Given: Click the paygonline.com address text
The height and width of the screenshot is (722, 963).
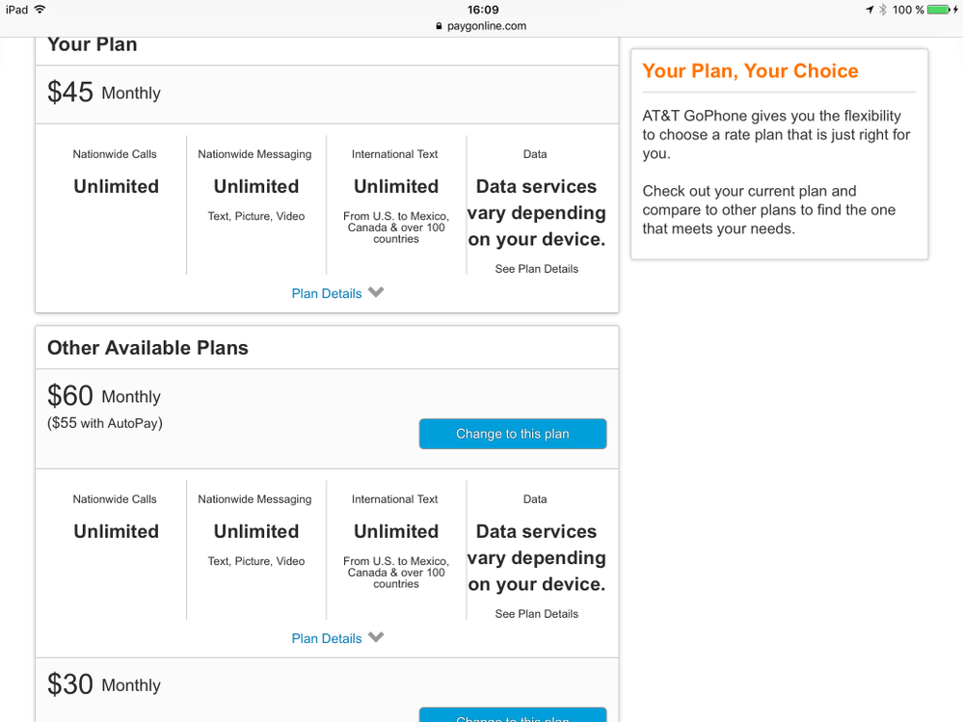Looking at the screenshot, I should tap(487, 26).
